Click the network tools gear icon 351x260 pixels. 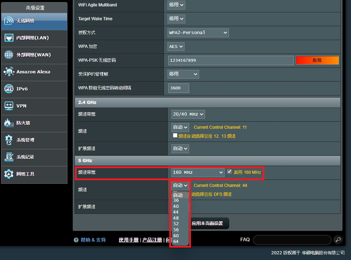(9, 174)
